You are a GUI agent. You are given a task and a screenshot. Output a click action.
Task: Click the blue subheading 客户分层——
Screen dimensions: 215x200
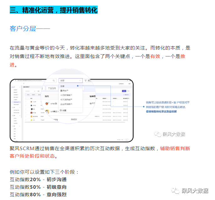point(30,29)
